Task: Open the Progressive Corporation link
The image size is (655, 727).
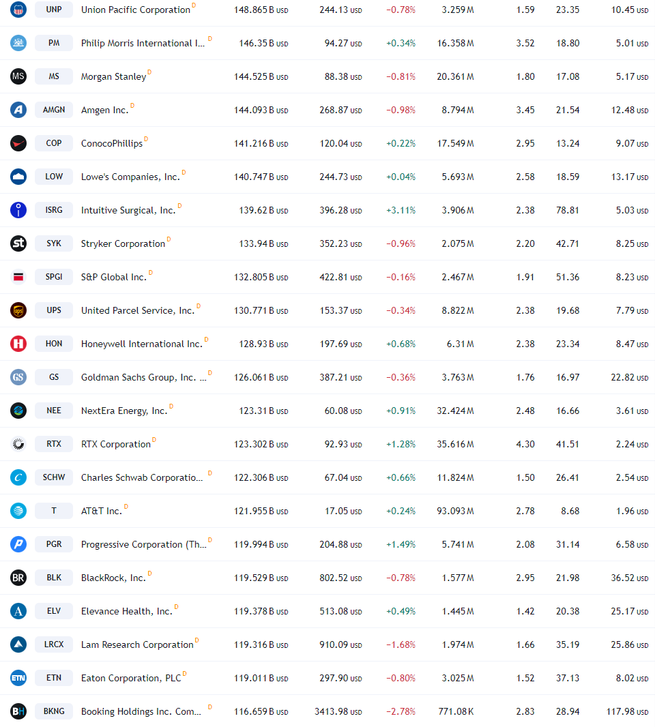Action: click(x=144, y=544)
